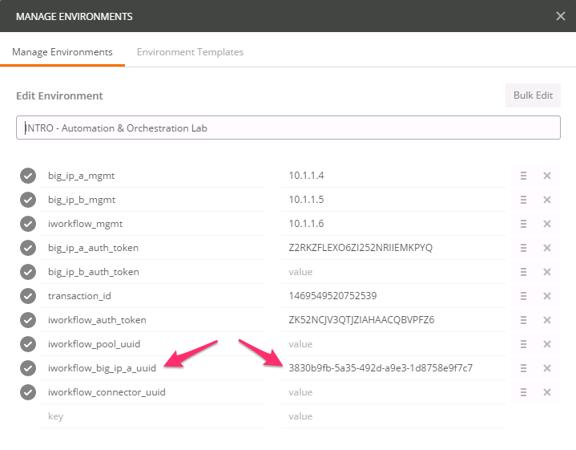Click the environment name input field
The height and width of the screenshot is (450, 576).
(x=288, y=128)
